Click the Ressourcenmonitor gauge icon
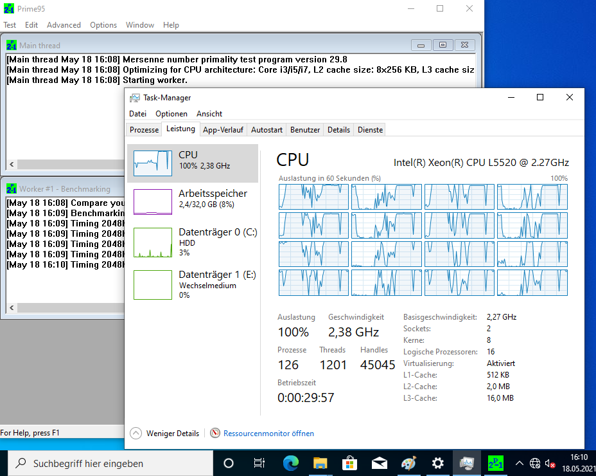This screenshot has width=596, height=476. pos(215,433)
